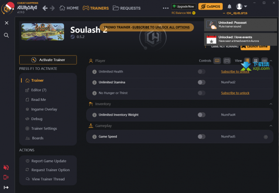
Task: Go forward with the right arrow
Action: 52,8
